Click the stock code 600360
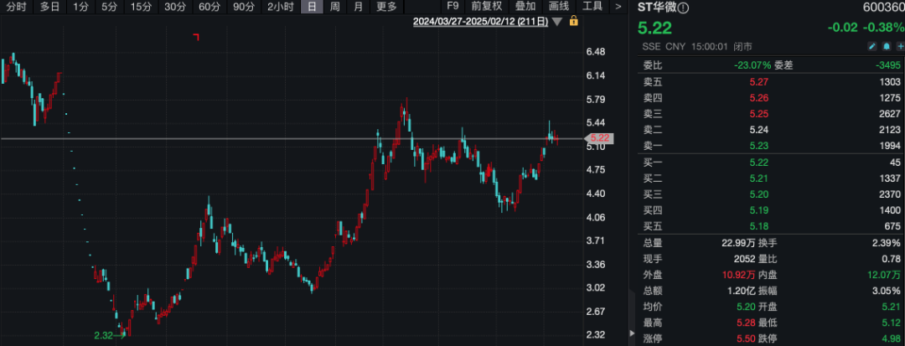The width and height of the screenshot is (905, 346). click(884, 8)
